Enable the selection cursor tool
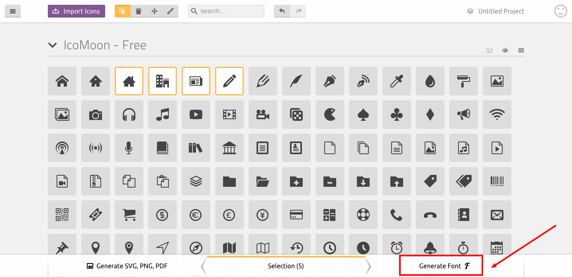572x277 pixels. (123, 11)
